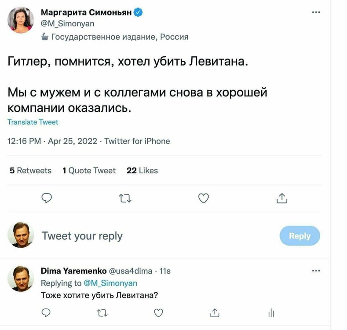View analytics for Dima Yaremenko's reply

pyautogui.click(x=271, y=313)
